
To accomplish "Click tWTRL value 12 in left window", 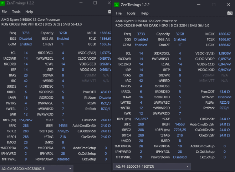I will pyautogui.click(x=26, y=109).
